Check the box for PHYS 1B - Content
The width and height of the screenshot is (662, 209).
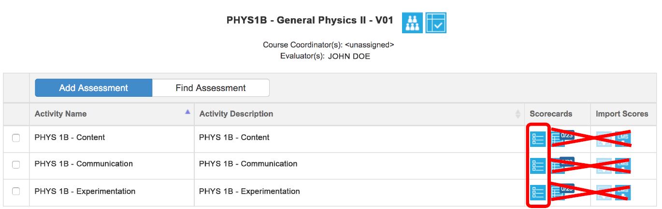[x=16, y=138]
